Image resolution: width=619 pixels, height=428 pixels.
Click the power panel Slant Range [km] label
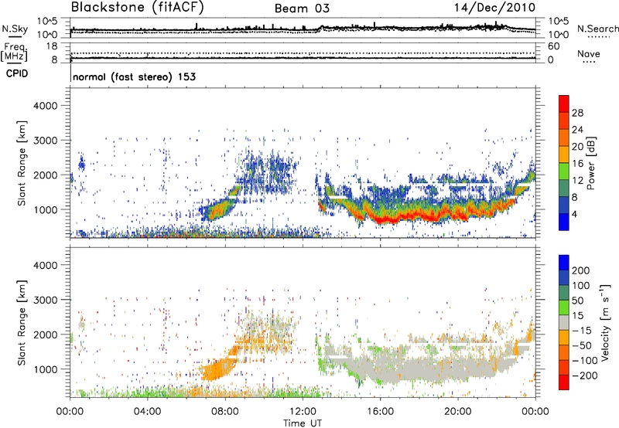click(x=22, y=163)
